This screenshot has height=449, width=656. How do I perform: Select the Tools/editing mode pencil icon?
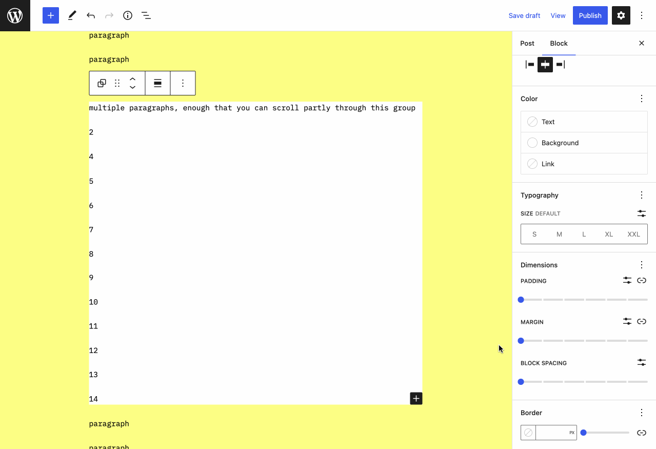click(72, 15)
